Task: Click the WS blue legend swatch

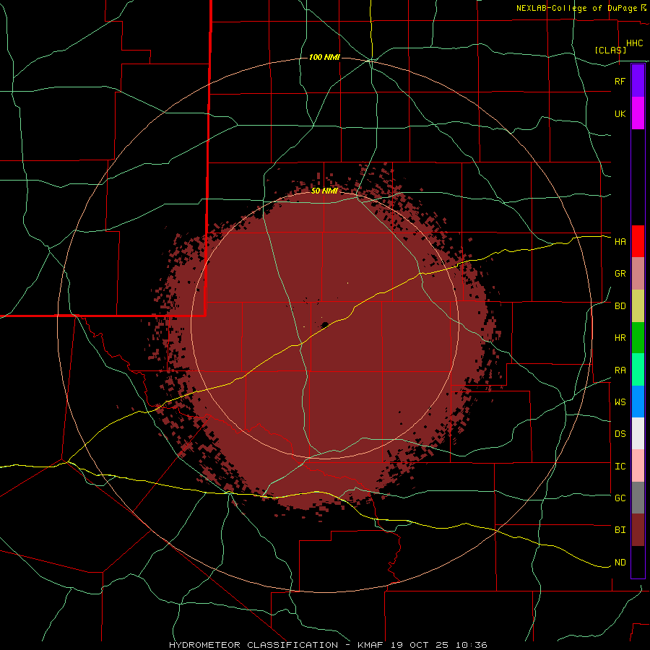Action: (638, 402)
